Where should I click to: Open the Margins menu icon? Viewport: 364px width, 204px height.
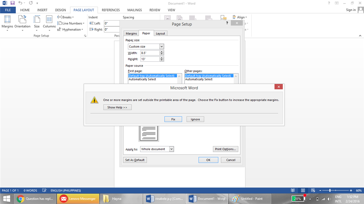7,23
